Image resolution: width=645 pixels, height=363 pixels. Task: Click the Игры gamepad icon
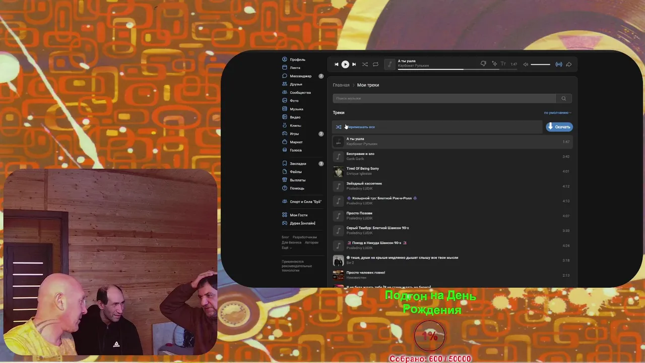pyautogui.click(x=285, y=134)
